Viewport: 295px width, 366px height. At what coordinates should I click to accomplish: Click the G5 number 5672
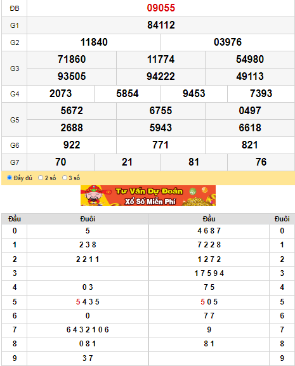[x=72, y=110]
